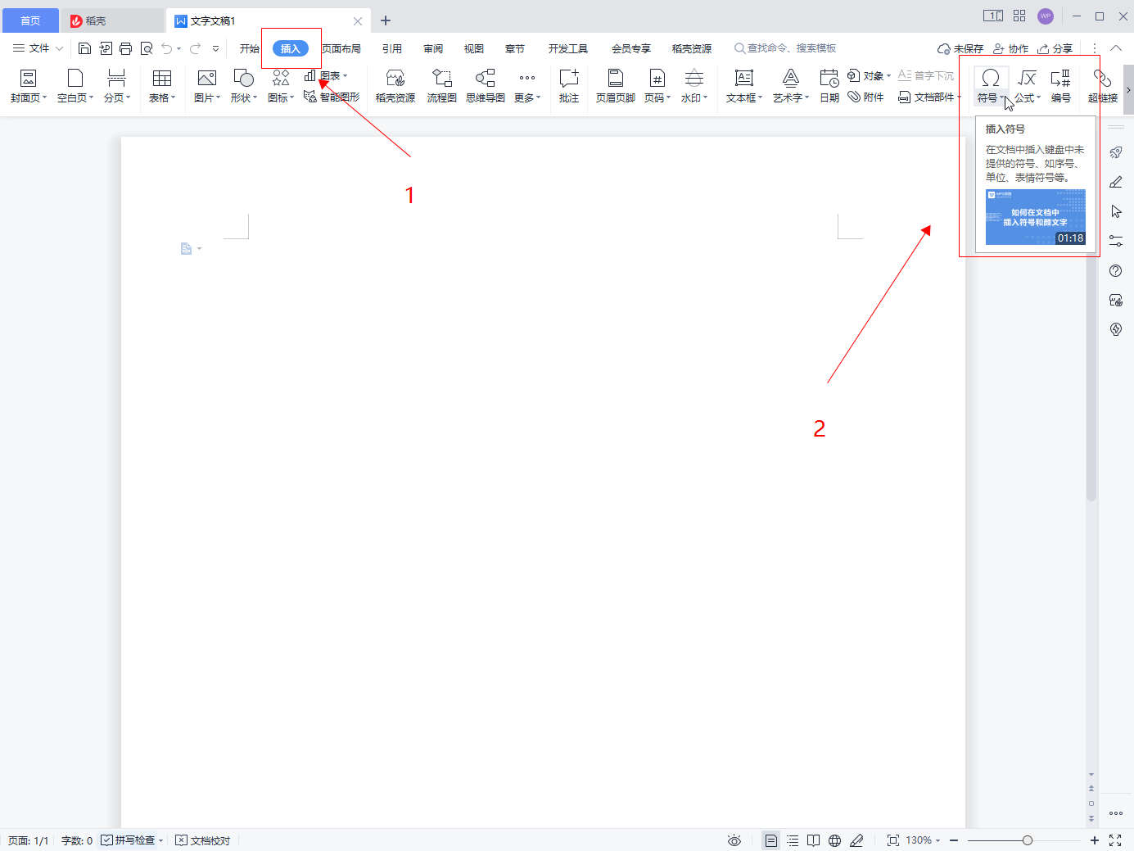This screenshot has height=851, width=1134.
Task: Toggle full screen display in status bar
Action: point(1115,840)
